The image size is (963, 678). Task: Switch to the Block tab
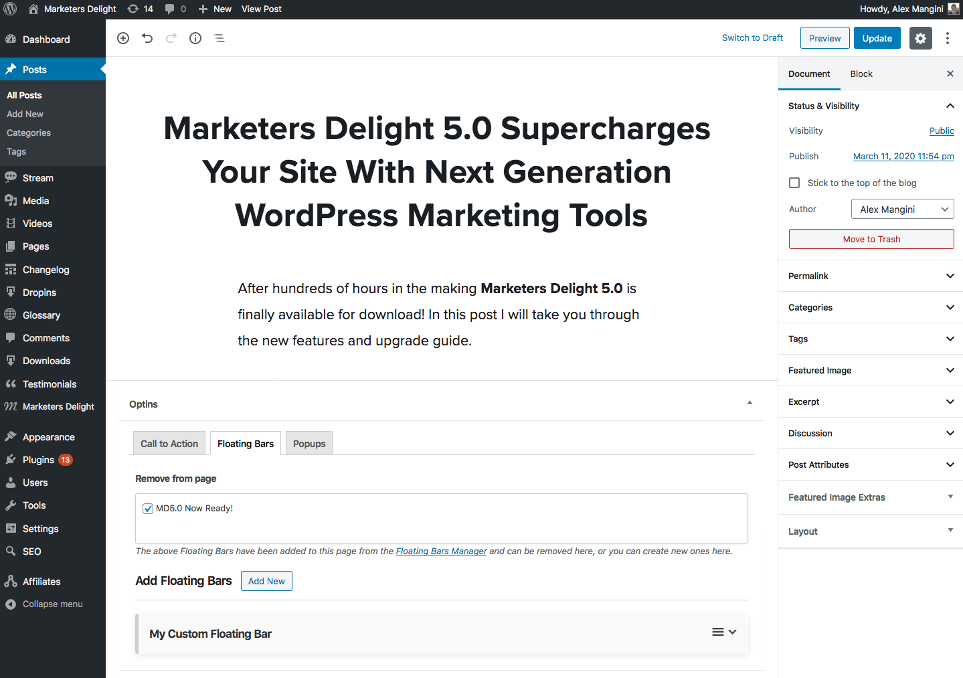click(x=861, y=74)
